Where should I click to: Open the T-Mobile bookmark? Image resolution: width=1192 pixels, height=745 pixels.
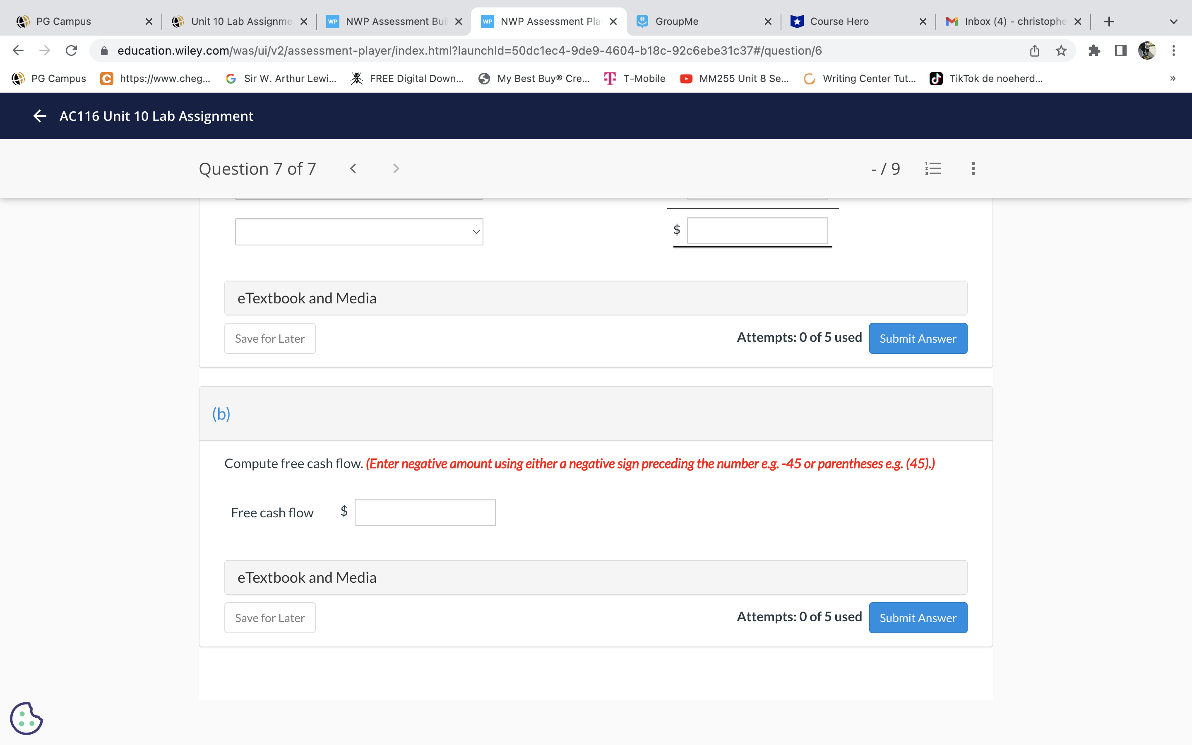tap(634, 78)
